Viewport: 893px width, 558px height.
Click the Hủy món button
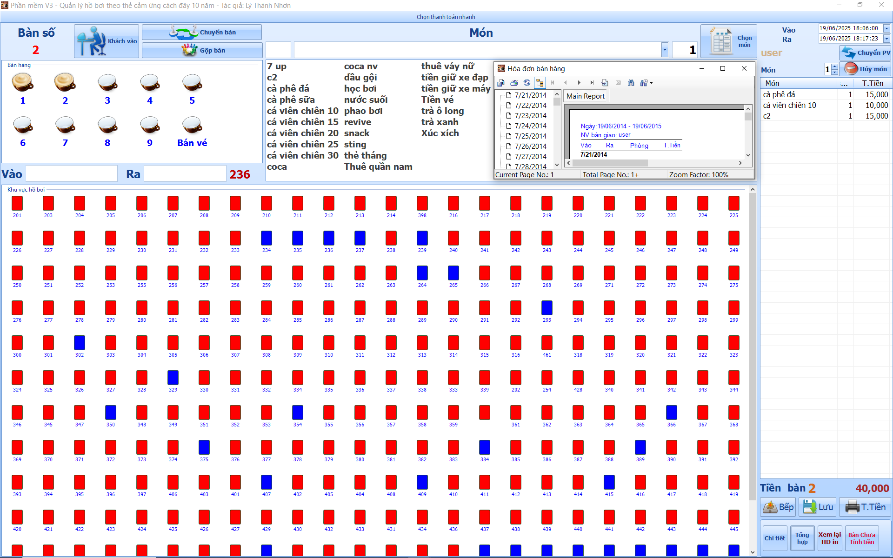point(865,69)
